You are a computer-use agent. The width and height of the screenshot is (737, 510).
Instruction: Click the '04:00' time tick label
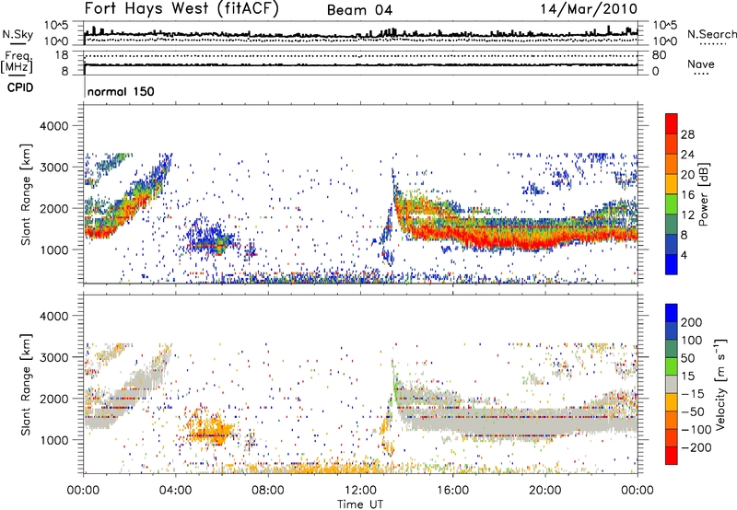pyautogui.click(x=175, y=491)
